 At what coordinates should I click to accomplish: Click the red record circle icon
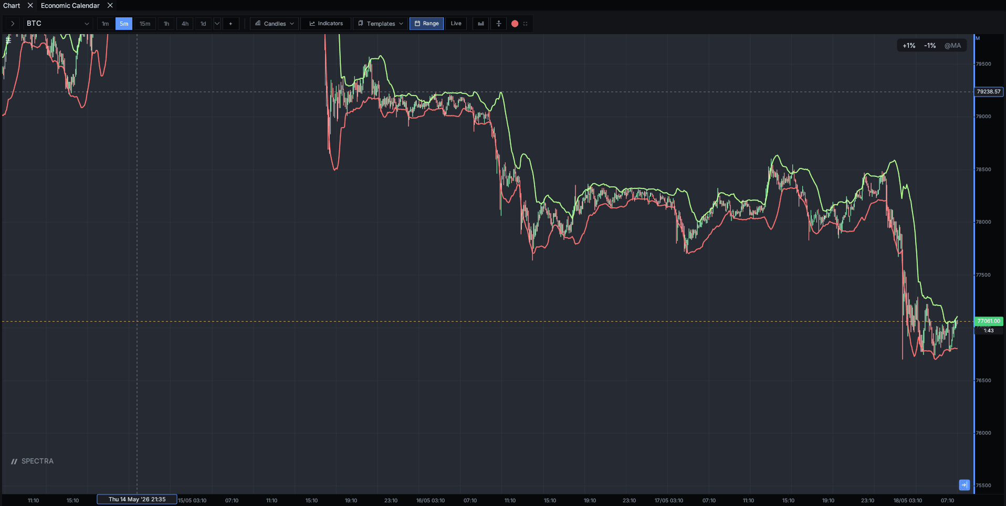[x=515, y=24]
